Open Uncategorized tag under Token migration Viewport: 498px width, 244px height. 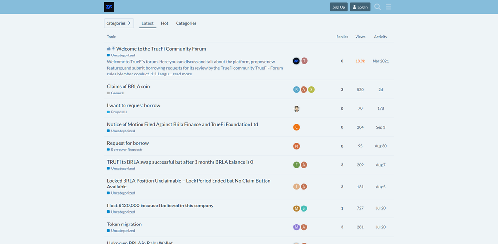point(121,231)
